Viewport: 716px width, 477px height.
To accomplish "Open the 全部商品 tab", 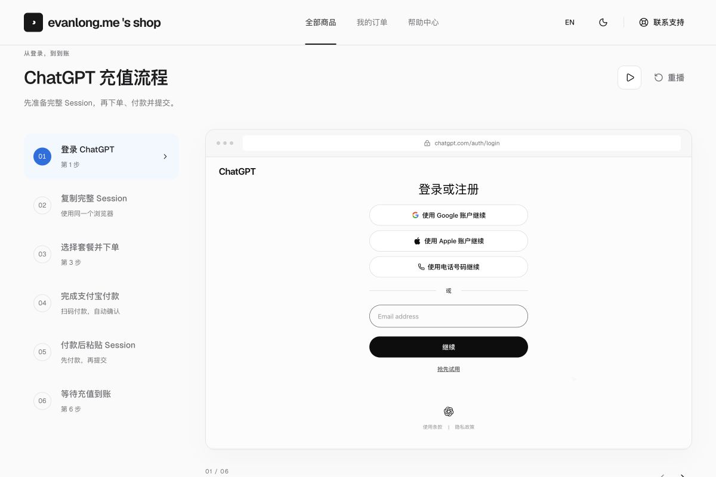I will (320, 23).
